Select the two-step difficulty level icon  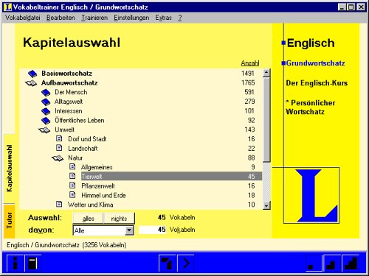(x=332, y=263)
